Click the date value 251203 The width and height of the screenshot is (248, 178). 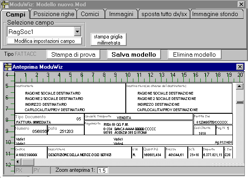(66, 132)
